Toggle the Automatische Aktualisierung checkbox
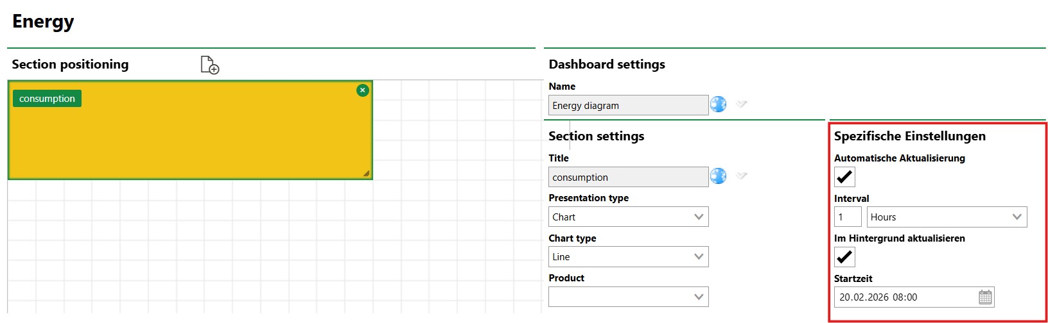This screenshot has width=1048, height=323. coord(844,177)
